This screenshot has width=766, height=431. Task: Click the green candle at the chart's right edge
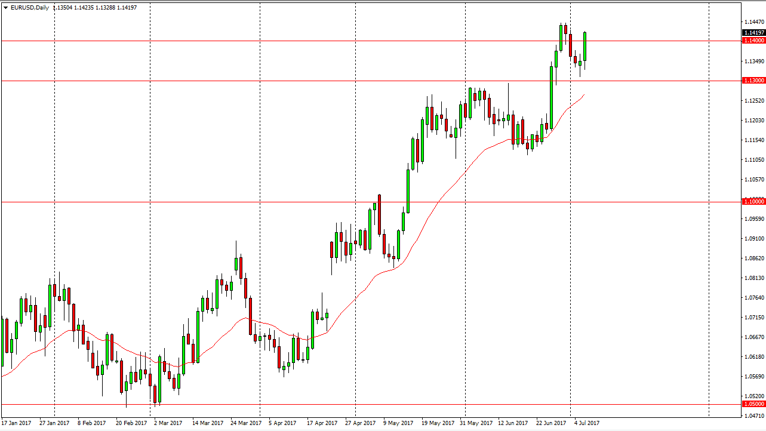[585, 48]
